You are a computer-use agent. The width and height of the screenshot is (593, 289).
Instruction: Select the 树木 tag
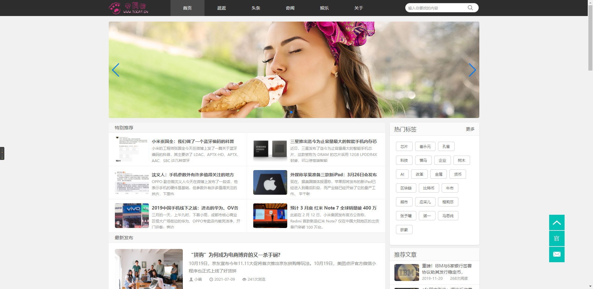click(461, 160)
